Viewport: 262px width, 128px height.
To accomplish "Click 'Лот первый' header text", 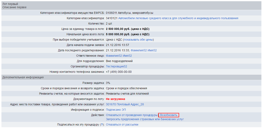I will 10,4.
